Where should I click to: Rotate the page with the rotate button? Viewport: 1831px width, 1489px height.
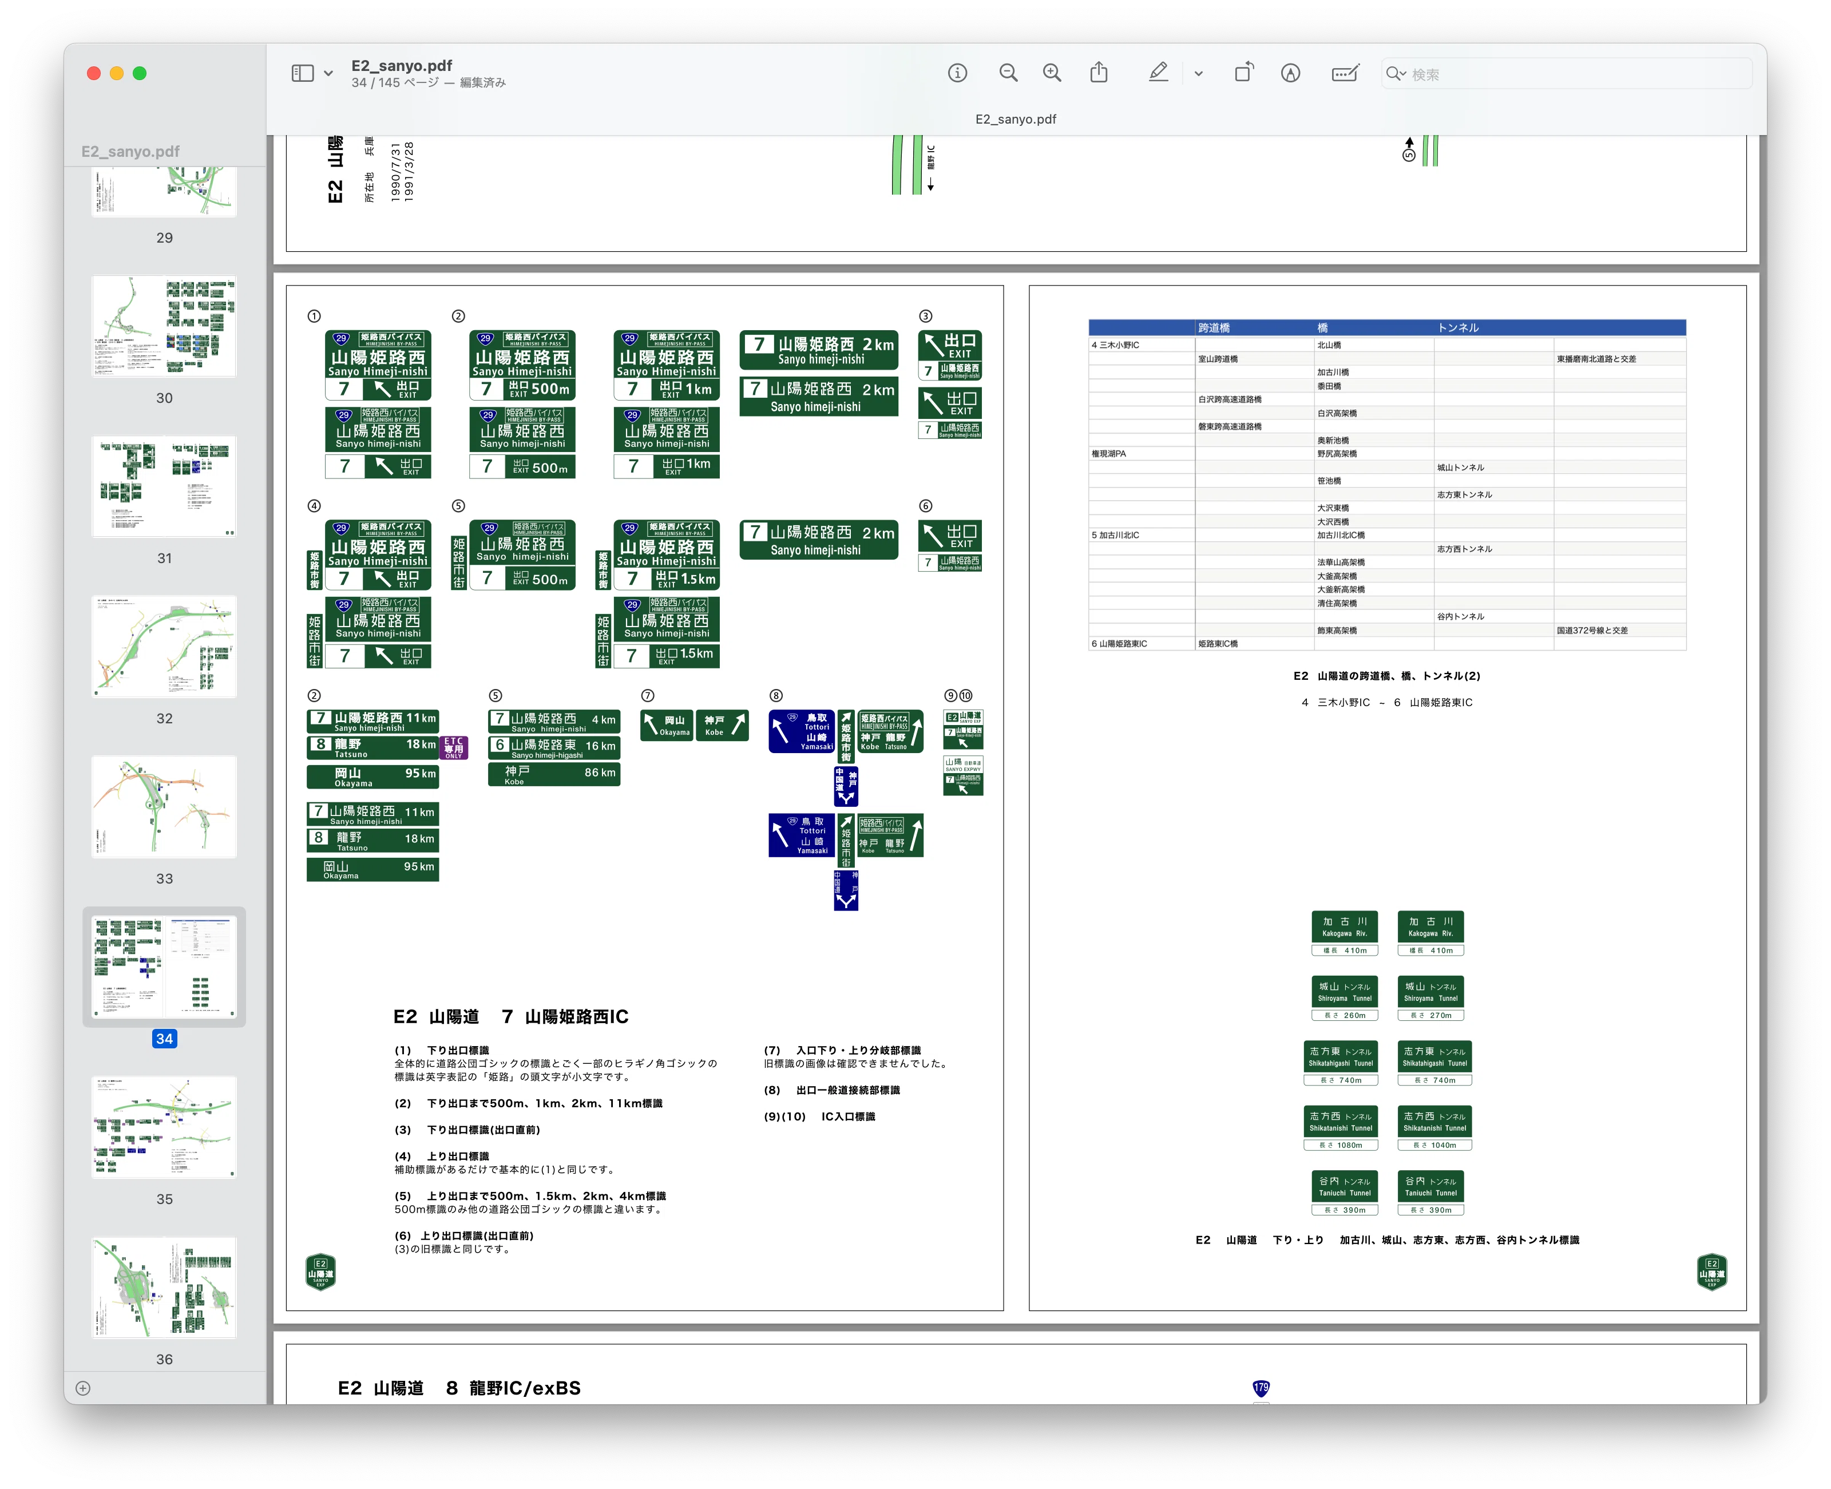tap(1243, 73)
